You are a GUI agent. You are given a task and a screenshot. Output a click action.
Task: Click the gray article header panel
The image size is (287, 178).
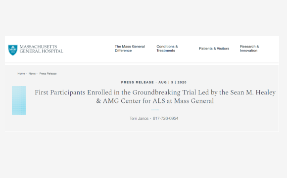(142, 98)
